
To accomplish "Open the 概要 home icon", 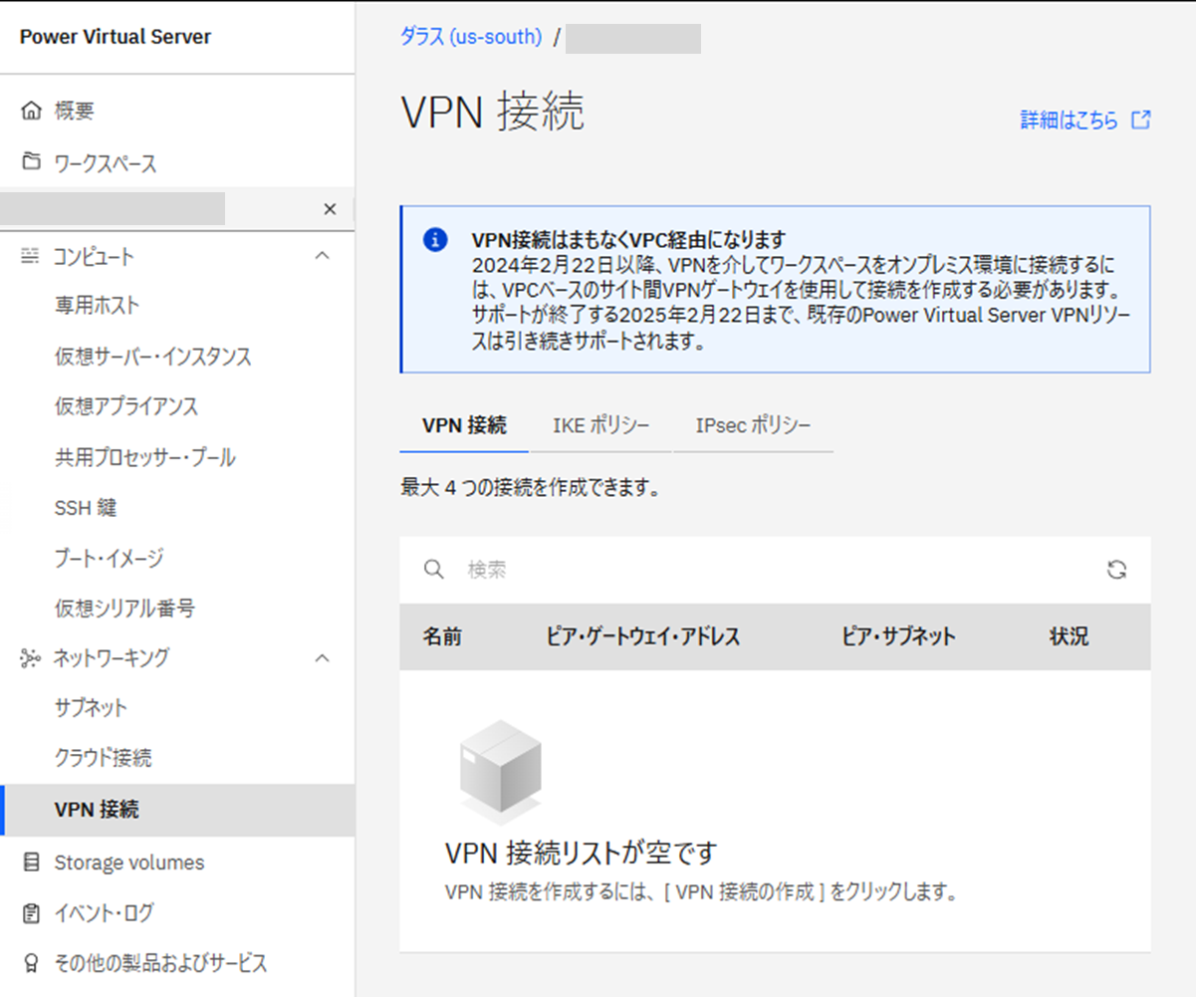I will [x=32, y=111].
